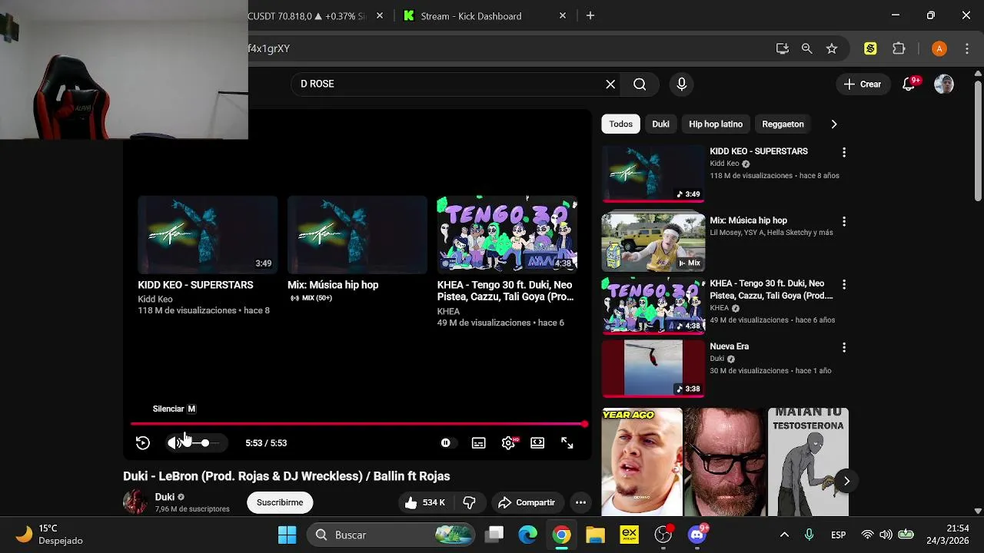The height and width of the screenshot is (553, 984).
Task: Open Duki channel name link
Action: click(165, 497)
